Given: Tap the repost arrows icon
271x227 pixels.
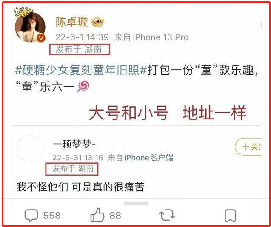Looking at the screenshot, I should coord(167,215).
